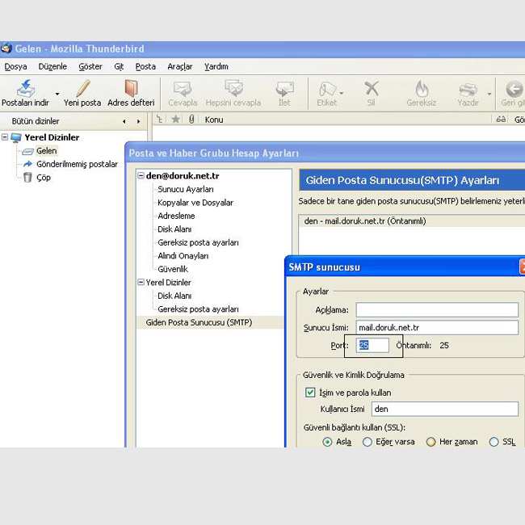Open Gereksiz posta ayarları under den@doruk.net.tr
This screenshot has width=525, height=525.
(198, 242)
